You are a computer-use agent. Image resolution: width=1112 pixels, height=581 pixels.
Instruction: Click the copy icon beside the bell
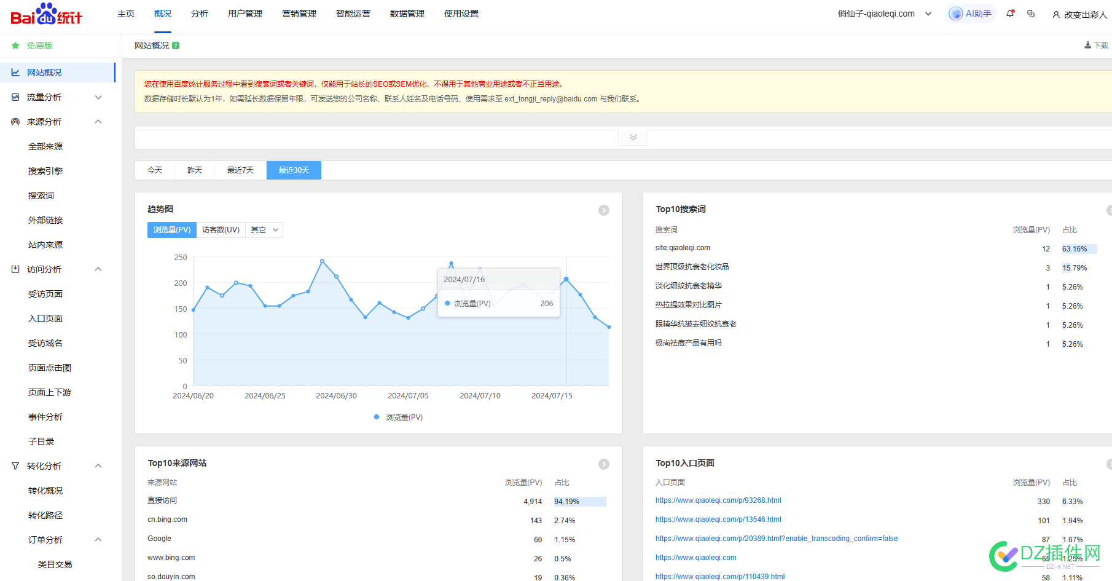click(1031, 14)
